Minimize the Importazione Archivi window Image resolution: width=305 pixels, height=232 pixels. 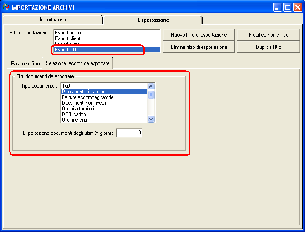click(x=278, y=7)
